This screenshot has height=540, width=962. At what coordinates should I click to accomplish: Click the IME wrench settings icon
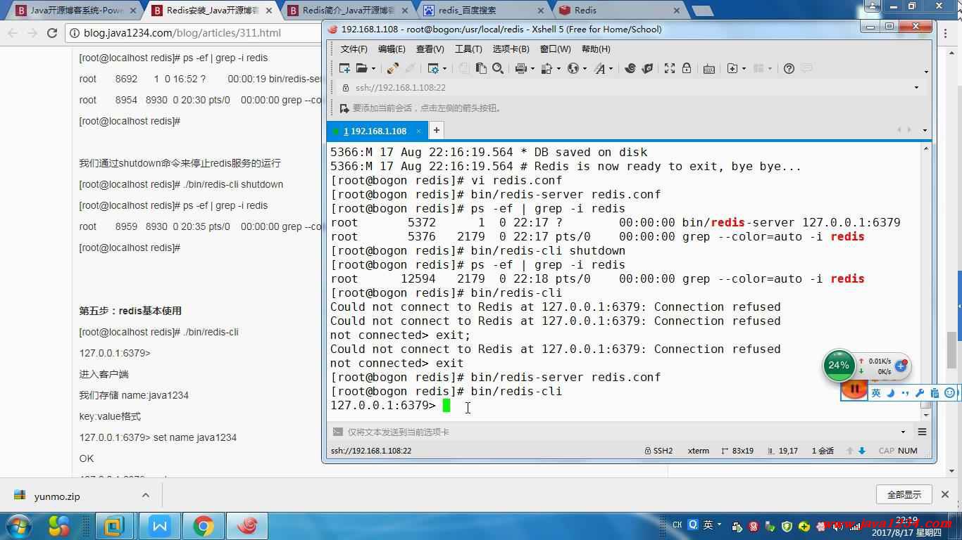(x=920, y=393)
